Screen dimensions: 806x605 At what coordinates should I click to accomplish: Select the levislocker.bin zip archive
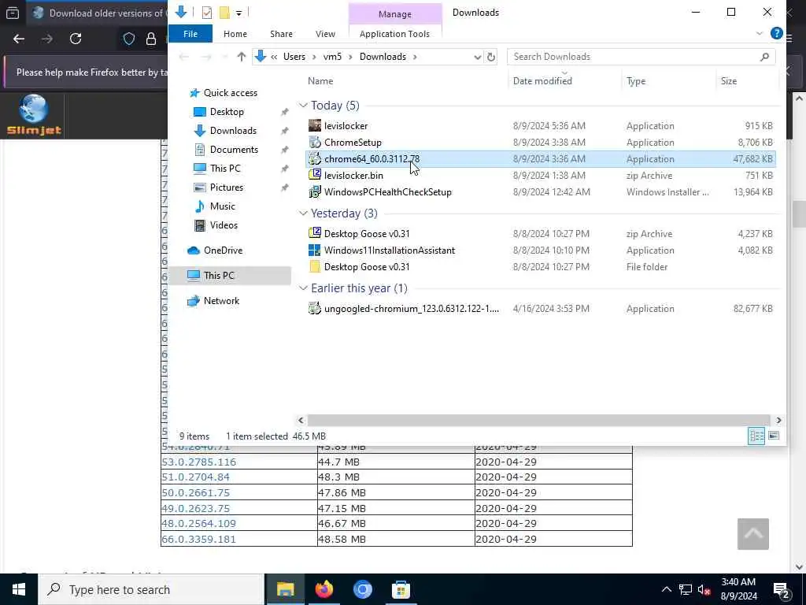(x=353, y=176)
